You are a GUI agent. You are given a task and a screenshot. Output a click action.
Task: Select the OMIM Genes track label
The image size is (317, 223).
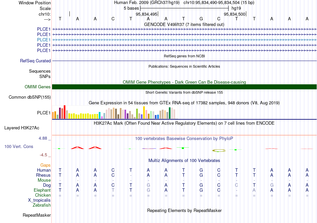click(38, 87)
